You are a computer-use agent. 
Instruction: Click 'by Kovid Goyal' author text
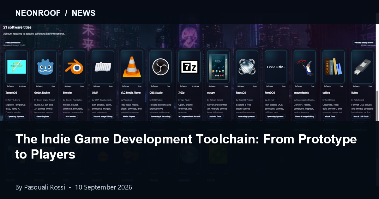point(329,100)
